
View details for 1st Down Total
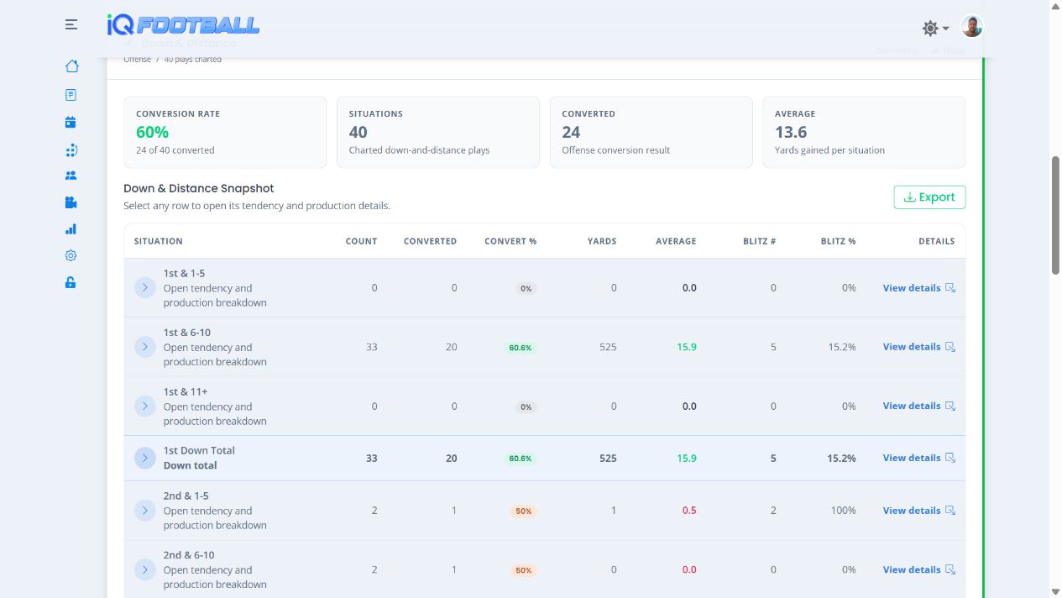(x=918, y=458)
